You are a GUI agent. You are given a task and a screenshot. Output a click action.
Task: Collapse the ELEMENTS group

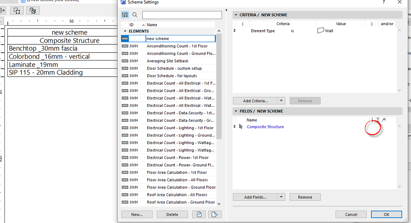click(x=125, y=31)
